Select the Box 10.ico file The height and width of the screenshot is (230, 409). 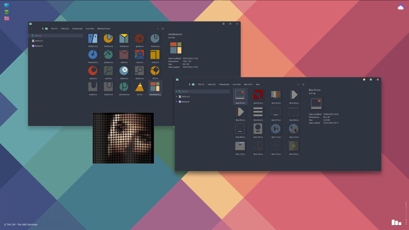point(258,130)
